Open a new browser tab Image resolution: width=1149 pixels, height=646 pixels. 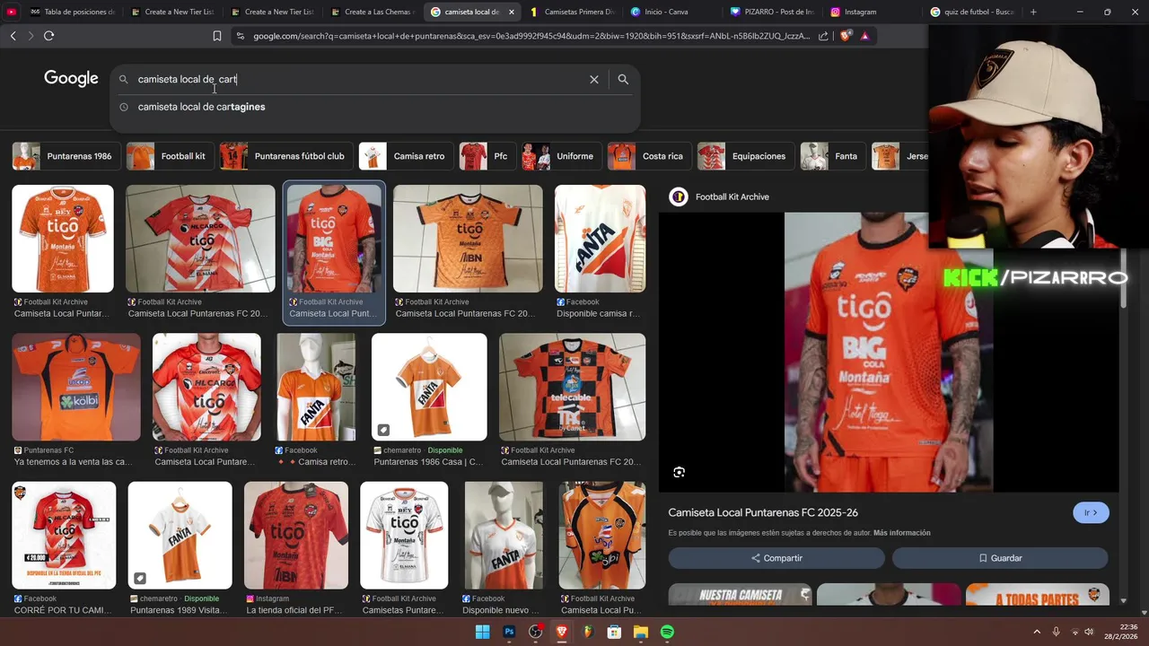pyautogui.click(x=1033, y=12)
